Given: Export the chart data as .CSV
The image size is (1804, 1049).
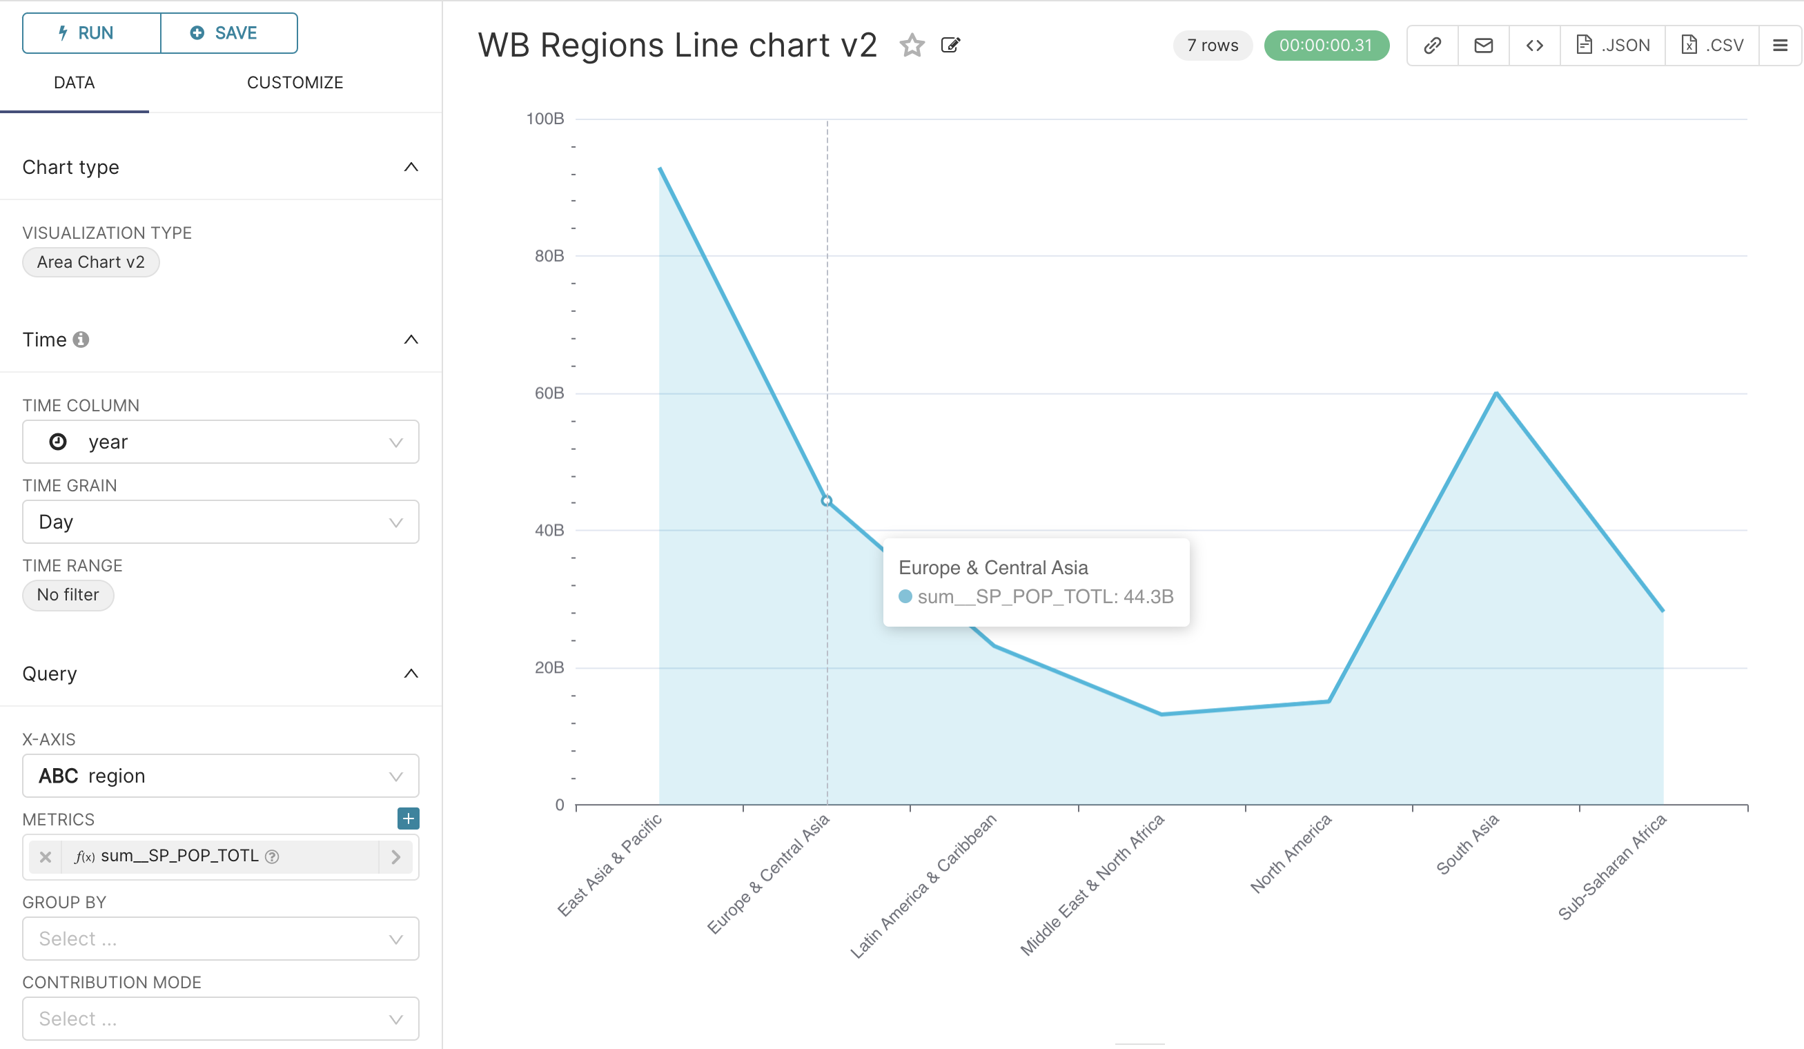Looking at the screenshot, I should [x=1712, y=46].
